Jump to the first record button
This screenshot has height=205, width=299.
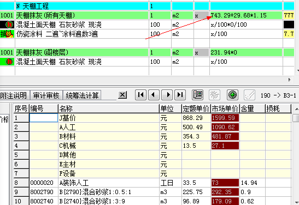(140, 95)
